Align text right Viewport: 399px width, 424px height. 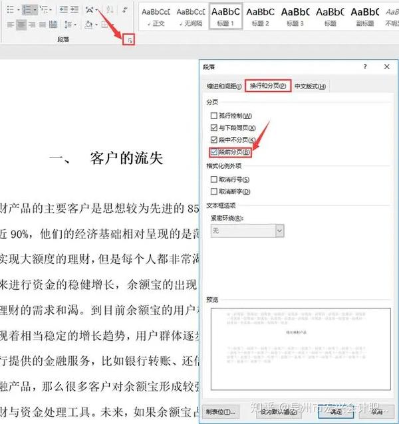[x=32, y=25]
